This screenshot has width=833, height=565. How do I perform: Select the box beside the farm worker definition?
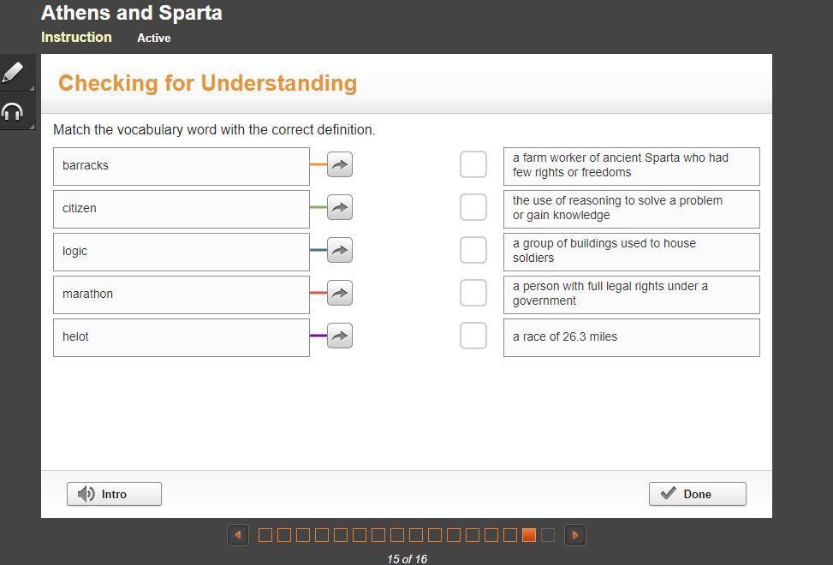[473, 164]
